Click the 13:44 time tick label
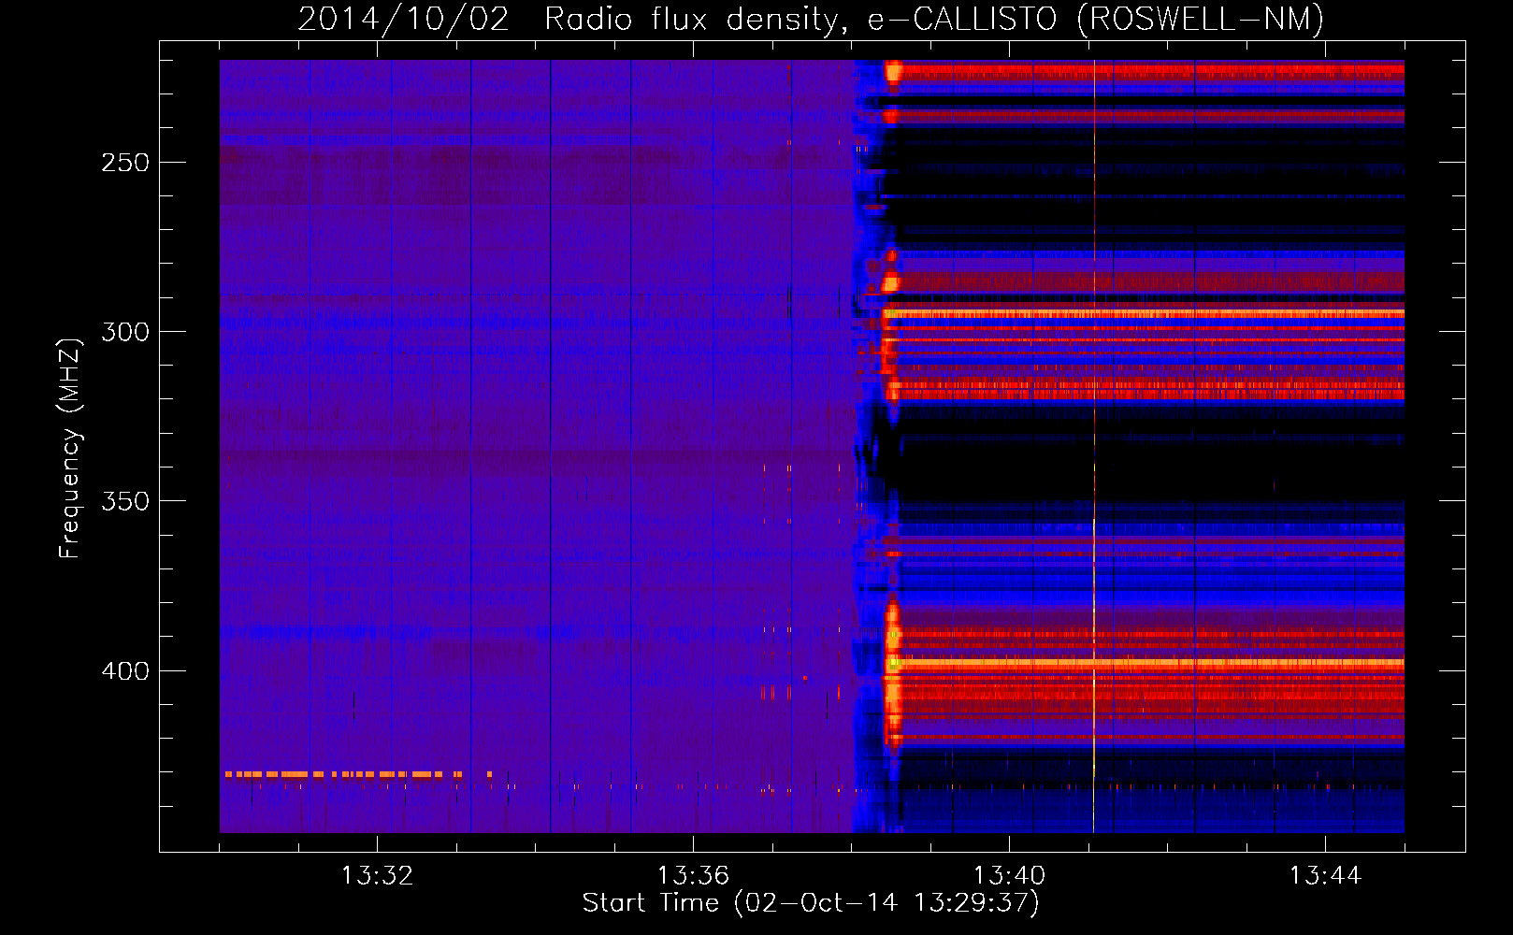1513x935 pixels. click(1326, 876)
